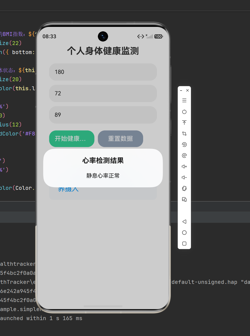This screenshot has width=250, height=336.
Task: Click the battery 100 indicator in phone status bar
Action: 159,36
